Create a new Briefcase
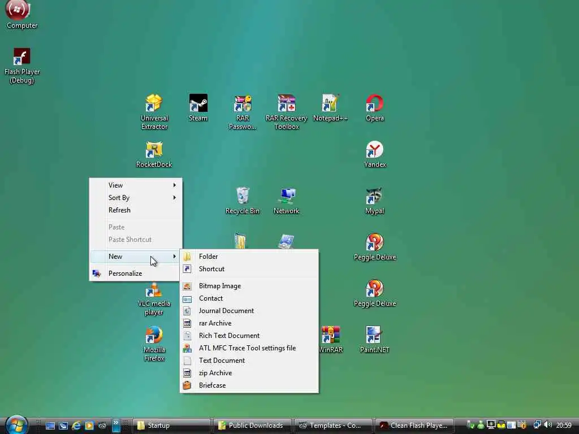 (249, 385)
